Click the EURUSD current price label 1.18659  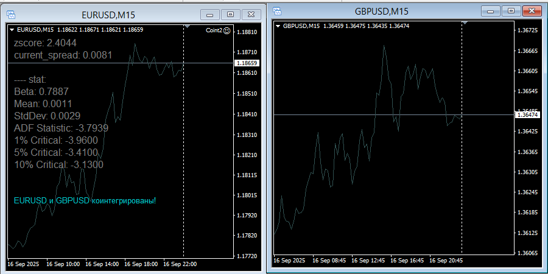pos(247,63)
